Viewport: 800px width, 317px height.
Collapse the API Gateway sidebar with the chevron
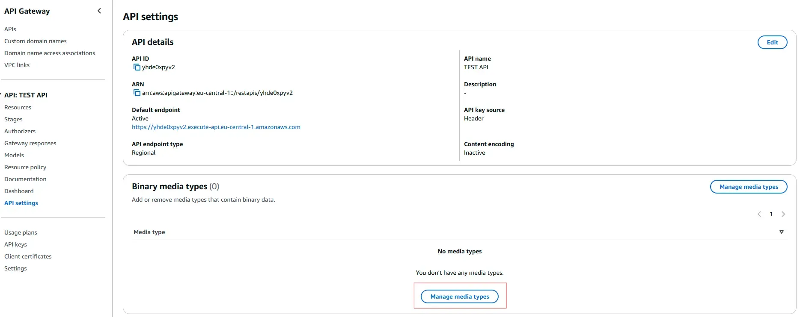click(x=99, y=10)
